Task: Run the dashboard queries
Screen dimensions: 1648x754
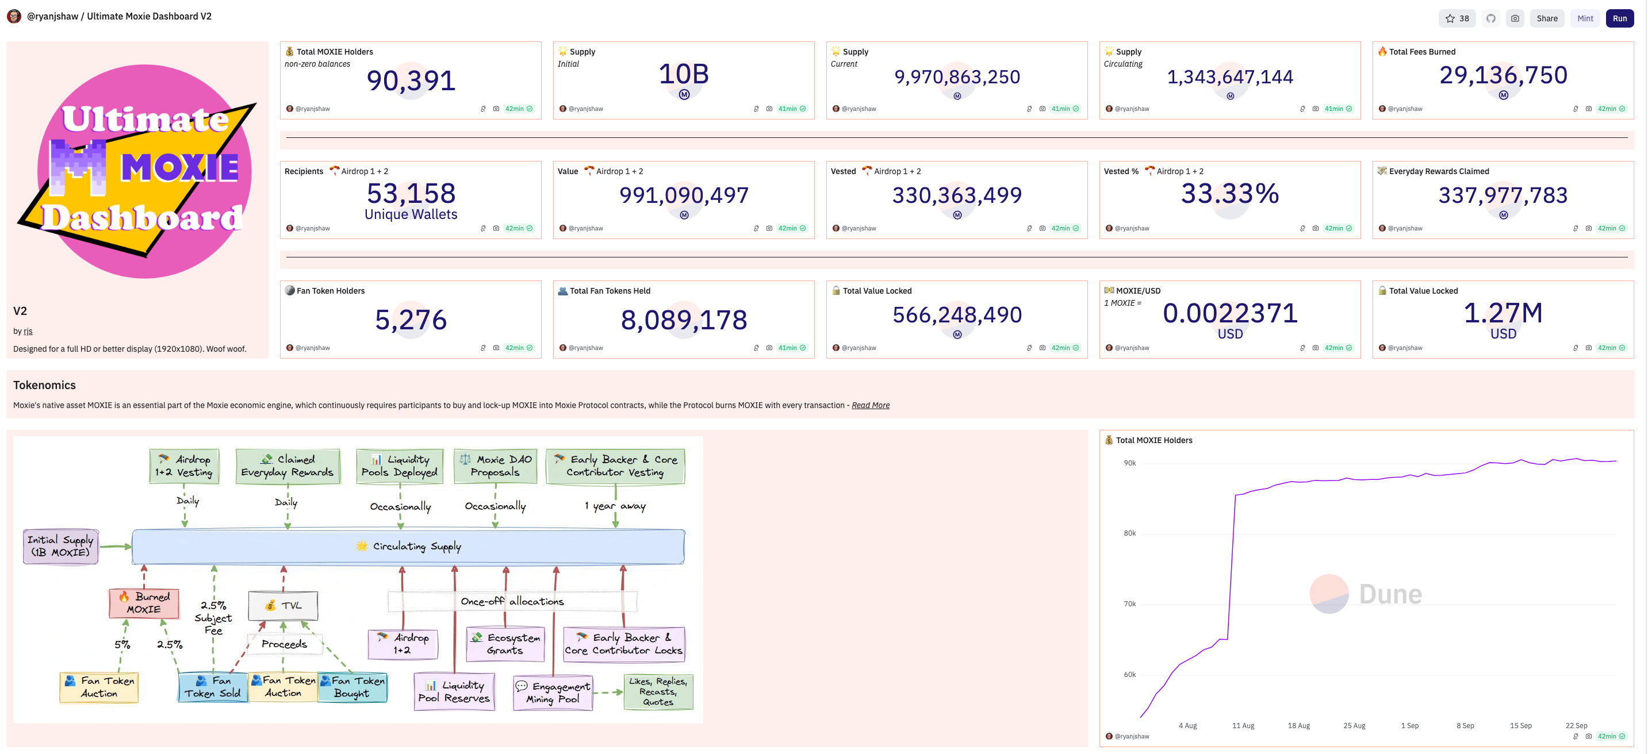Action: (1619, 18)
